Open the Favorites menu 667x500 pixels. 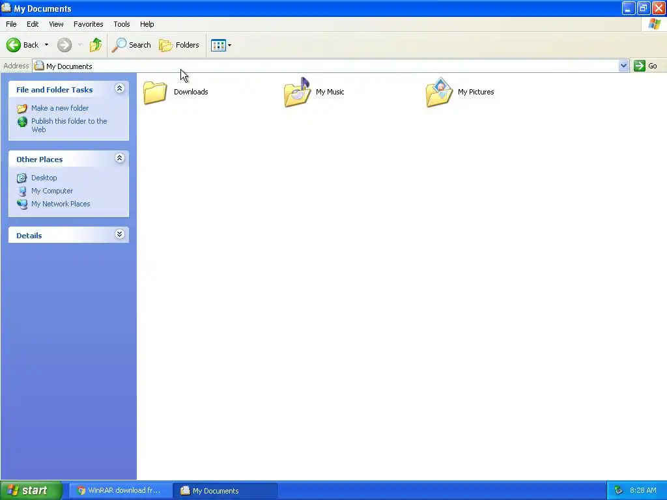click(88, 24)
